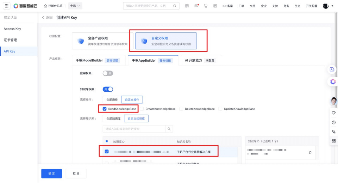Switch to 千帆AppBuilder tab

click(153, 60)
